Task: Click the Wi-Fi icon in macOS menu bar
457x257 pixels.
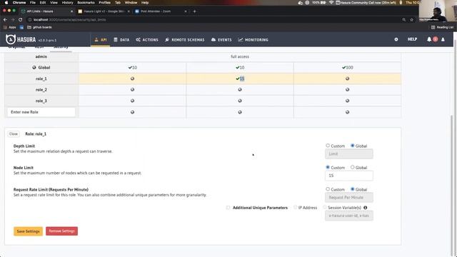Action: tap(331, 3)
